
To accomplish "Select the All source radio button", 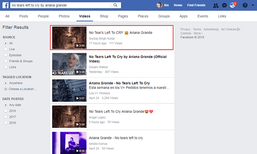I will (x=6, y=43).
